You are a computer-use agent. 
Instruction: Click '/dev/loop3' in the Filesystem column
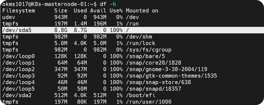pyautogui.click(x=18, y=76)
